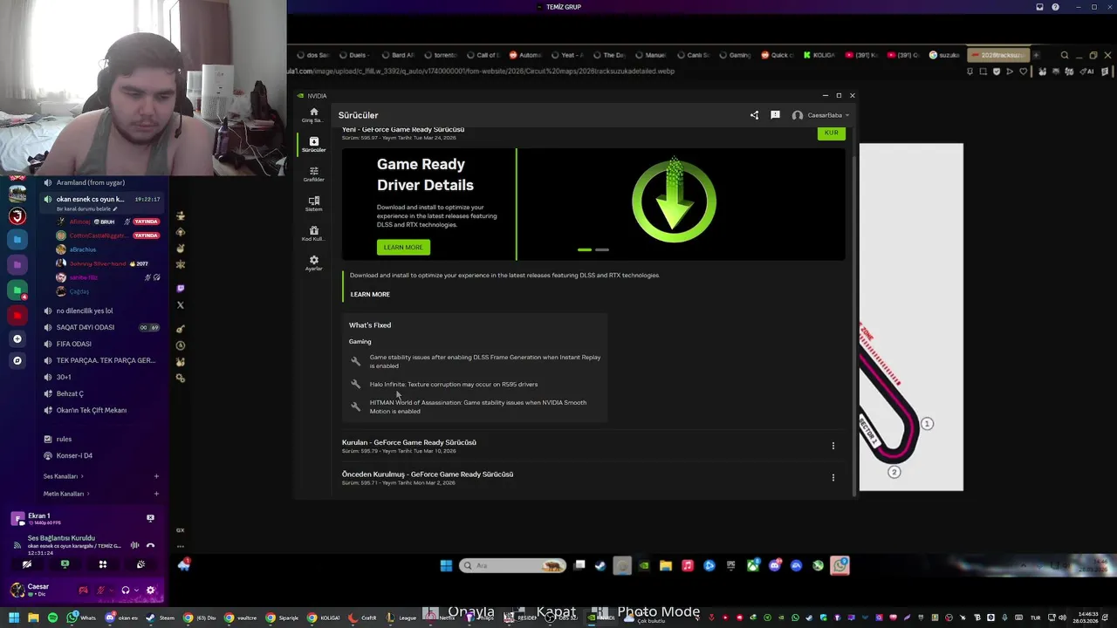Viewport: 1117px width, 628px height.
Task: Switch to the Bard browser tab
Action: coord(397,55)
